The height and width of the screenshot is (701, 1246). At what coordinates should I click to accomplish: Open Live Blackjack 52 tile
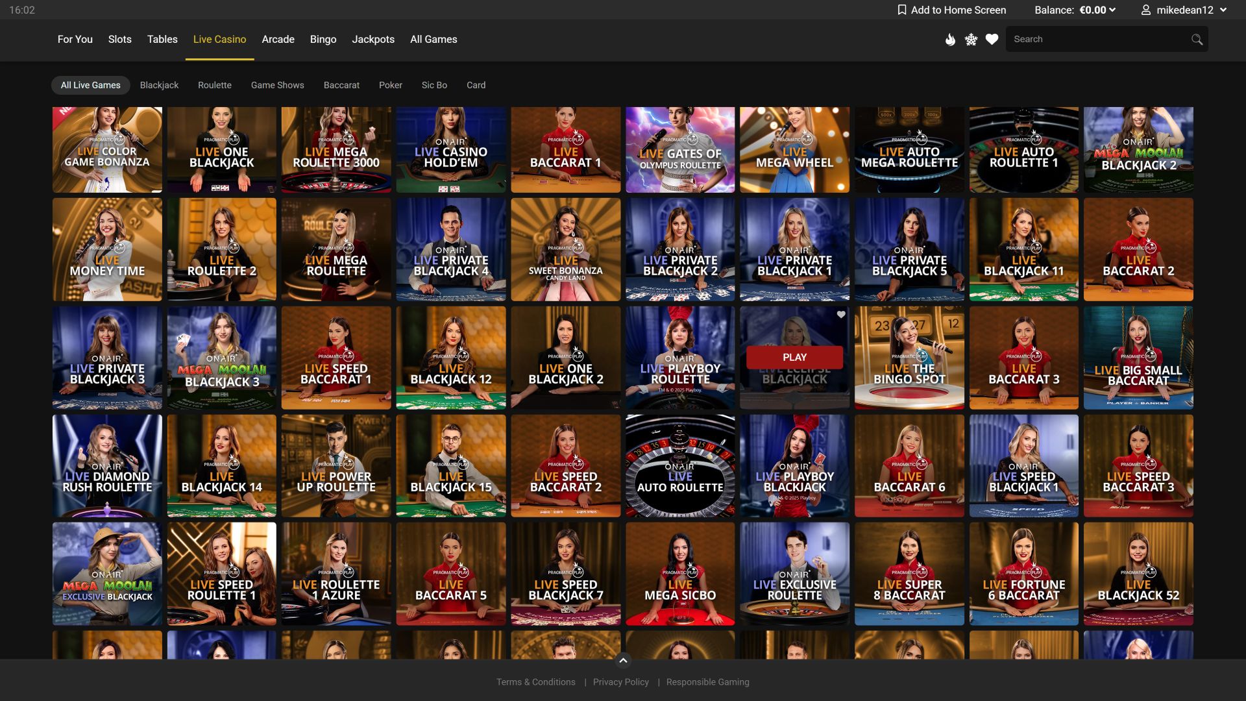1138,574
